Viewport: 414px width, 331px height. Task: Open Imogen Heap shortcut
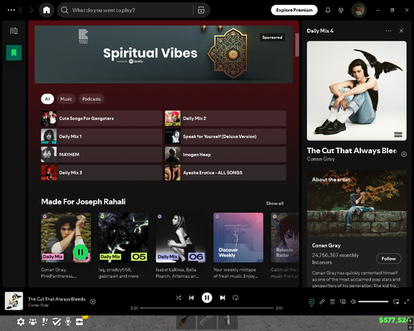[225, 155]
